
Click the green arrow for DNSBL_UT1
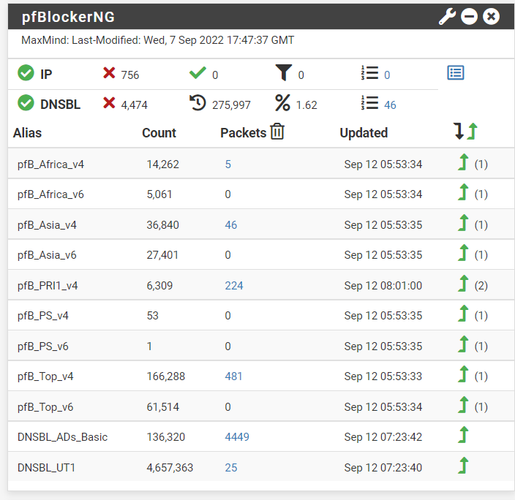pos(463,465)
